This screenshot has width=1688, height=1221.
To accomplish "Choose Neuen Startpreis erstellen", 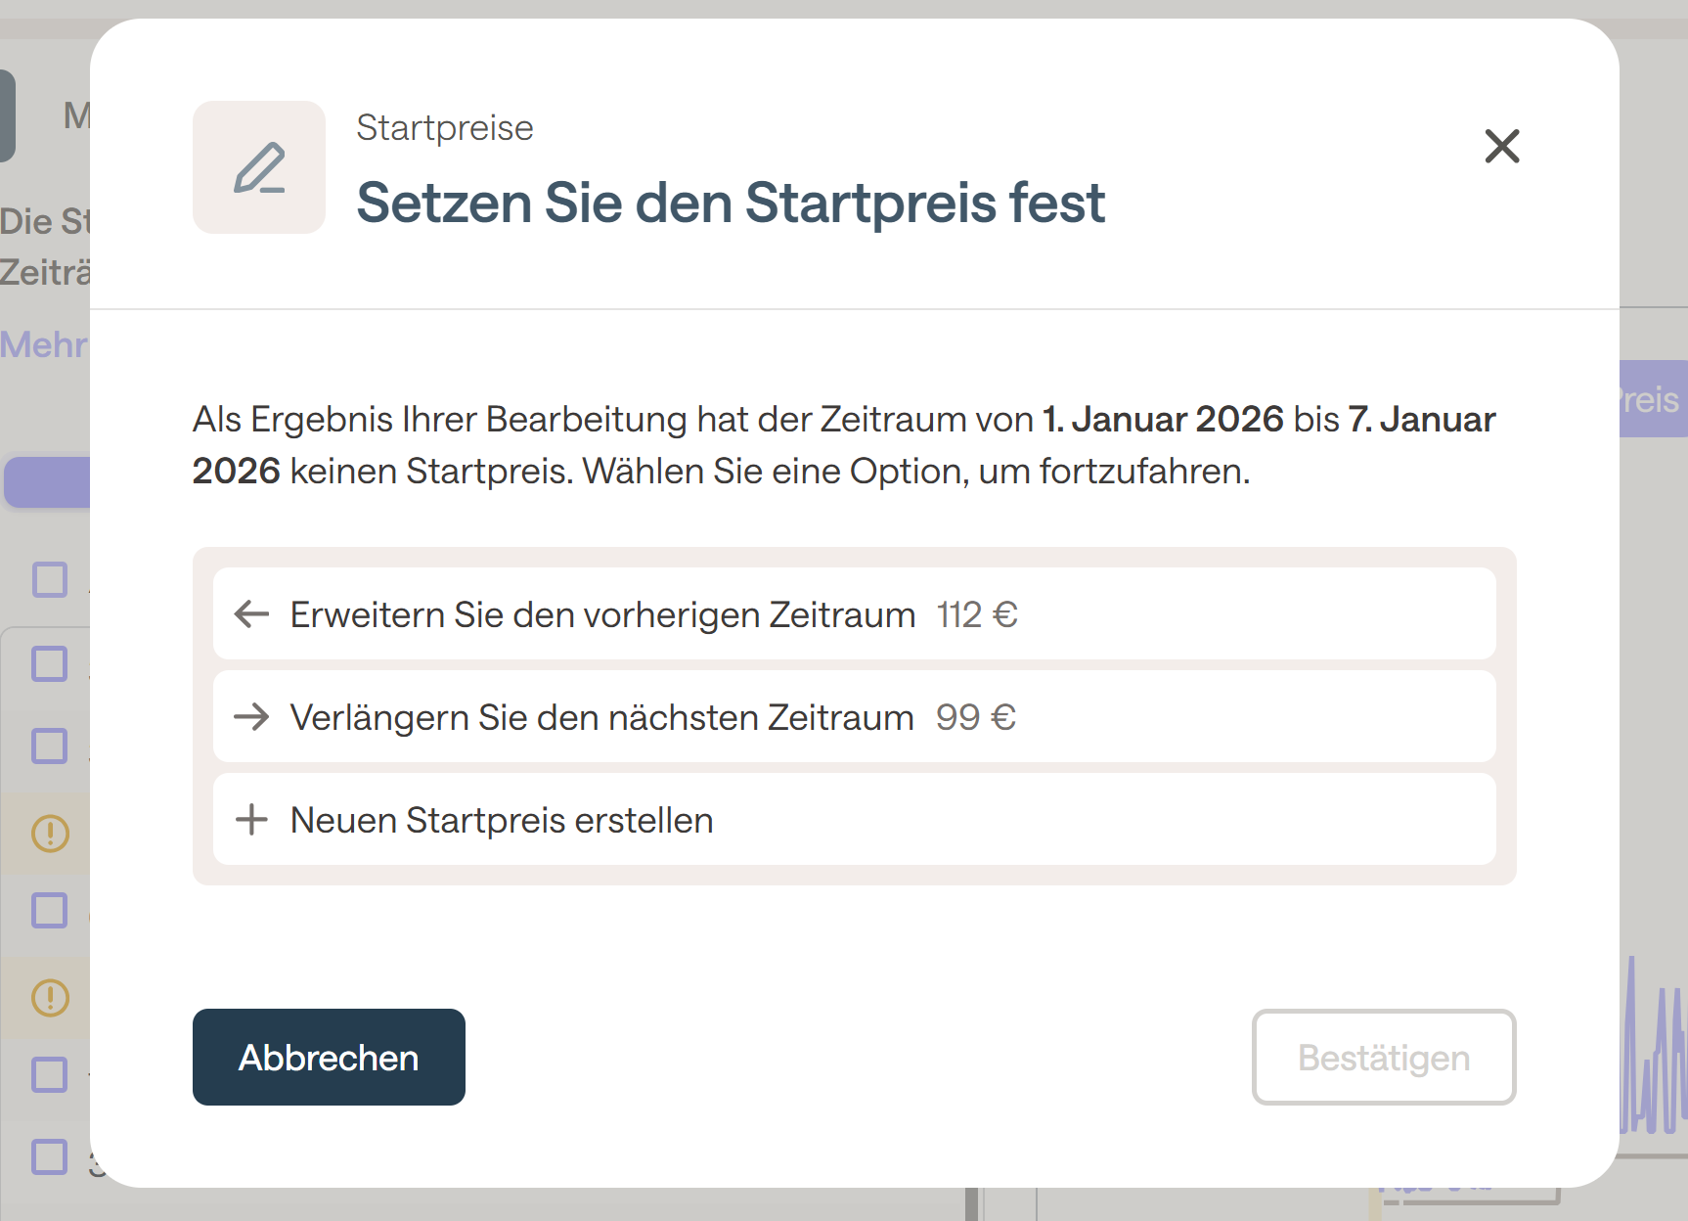I will [x=855, y=820].
